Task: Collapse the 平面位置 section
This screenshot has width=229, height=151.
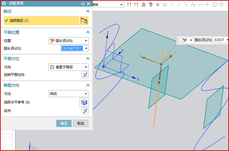Action: 88,33
